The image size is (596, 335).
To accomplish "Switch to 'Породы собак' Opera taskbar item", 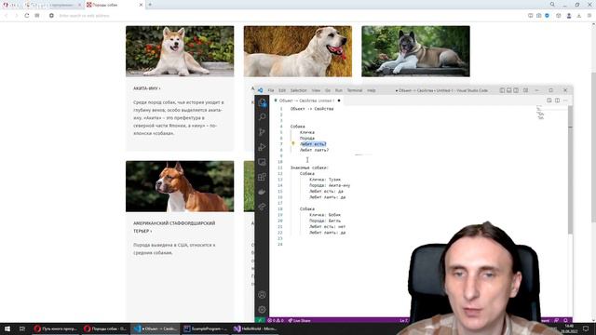I will tap(105, 328).
